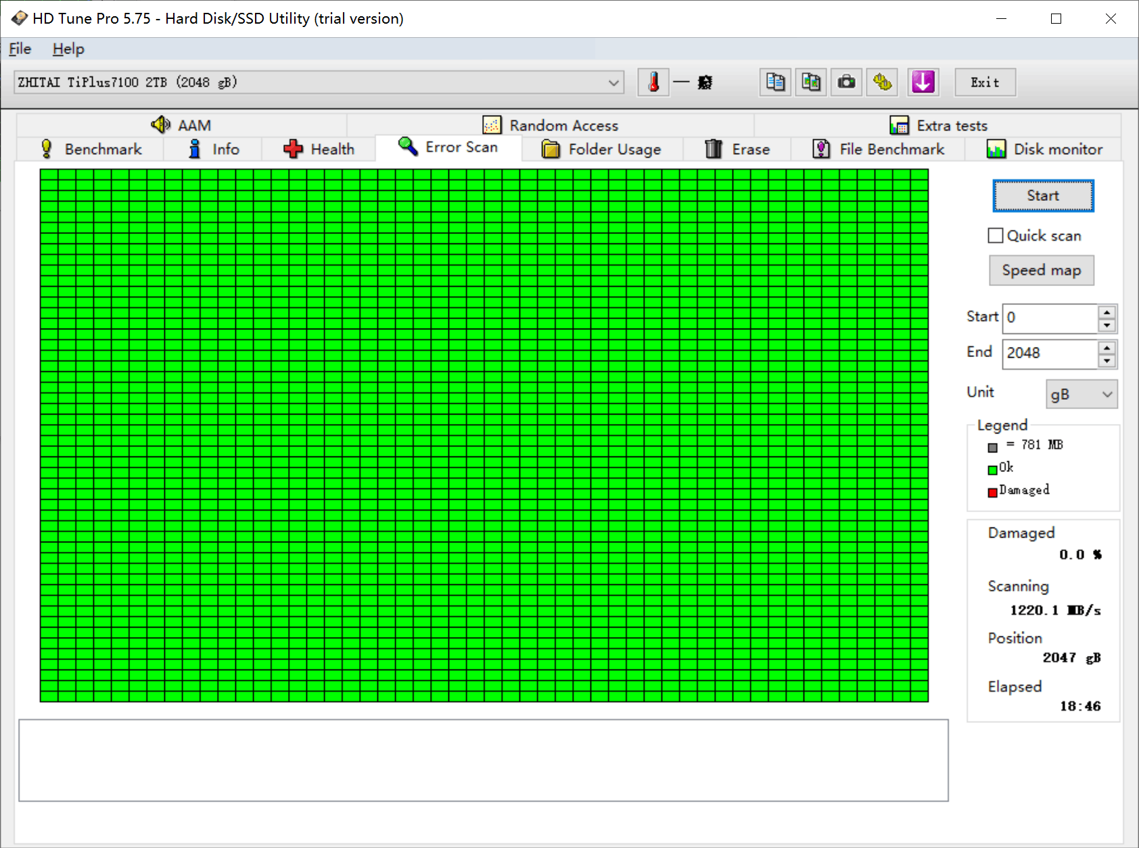Click the 2047 gB position value

(x=1071, y=657)
